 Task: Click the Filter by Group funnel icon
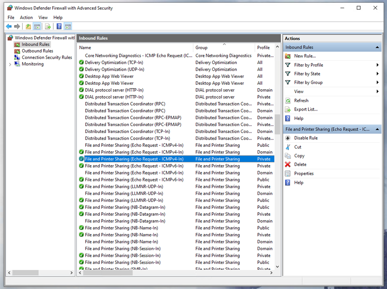(x=288, y=82)
